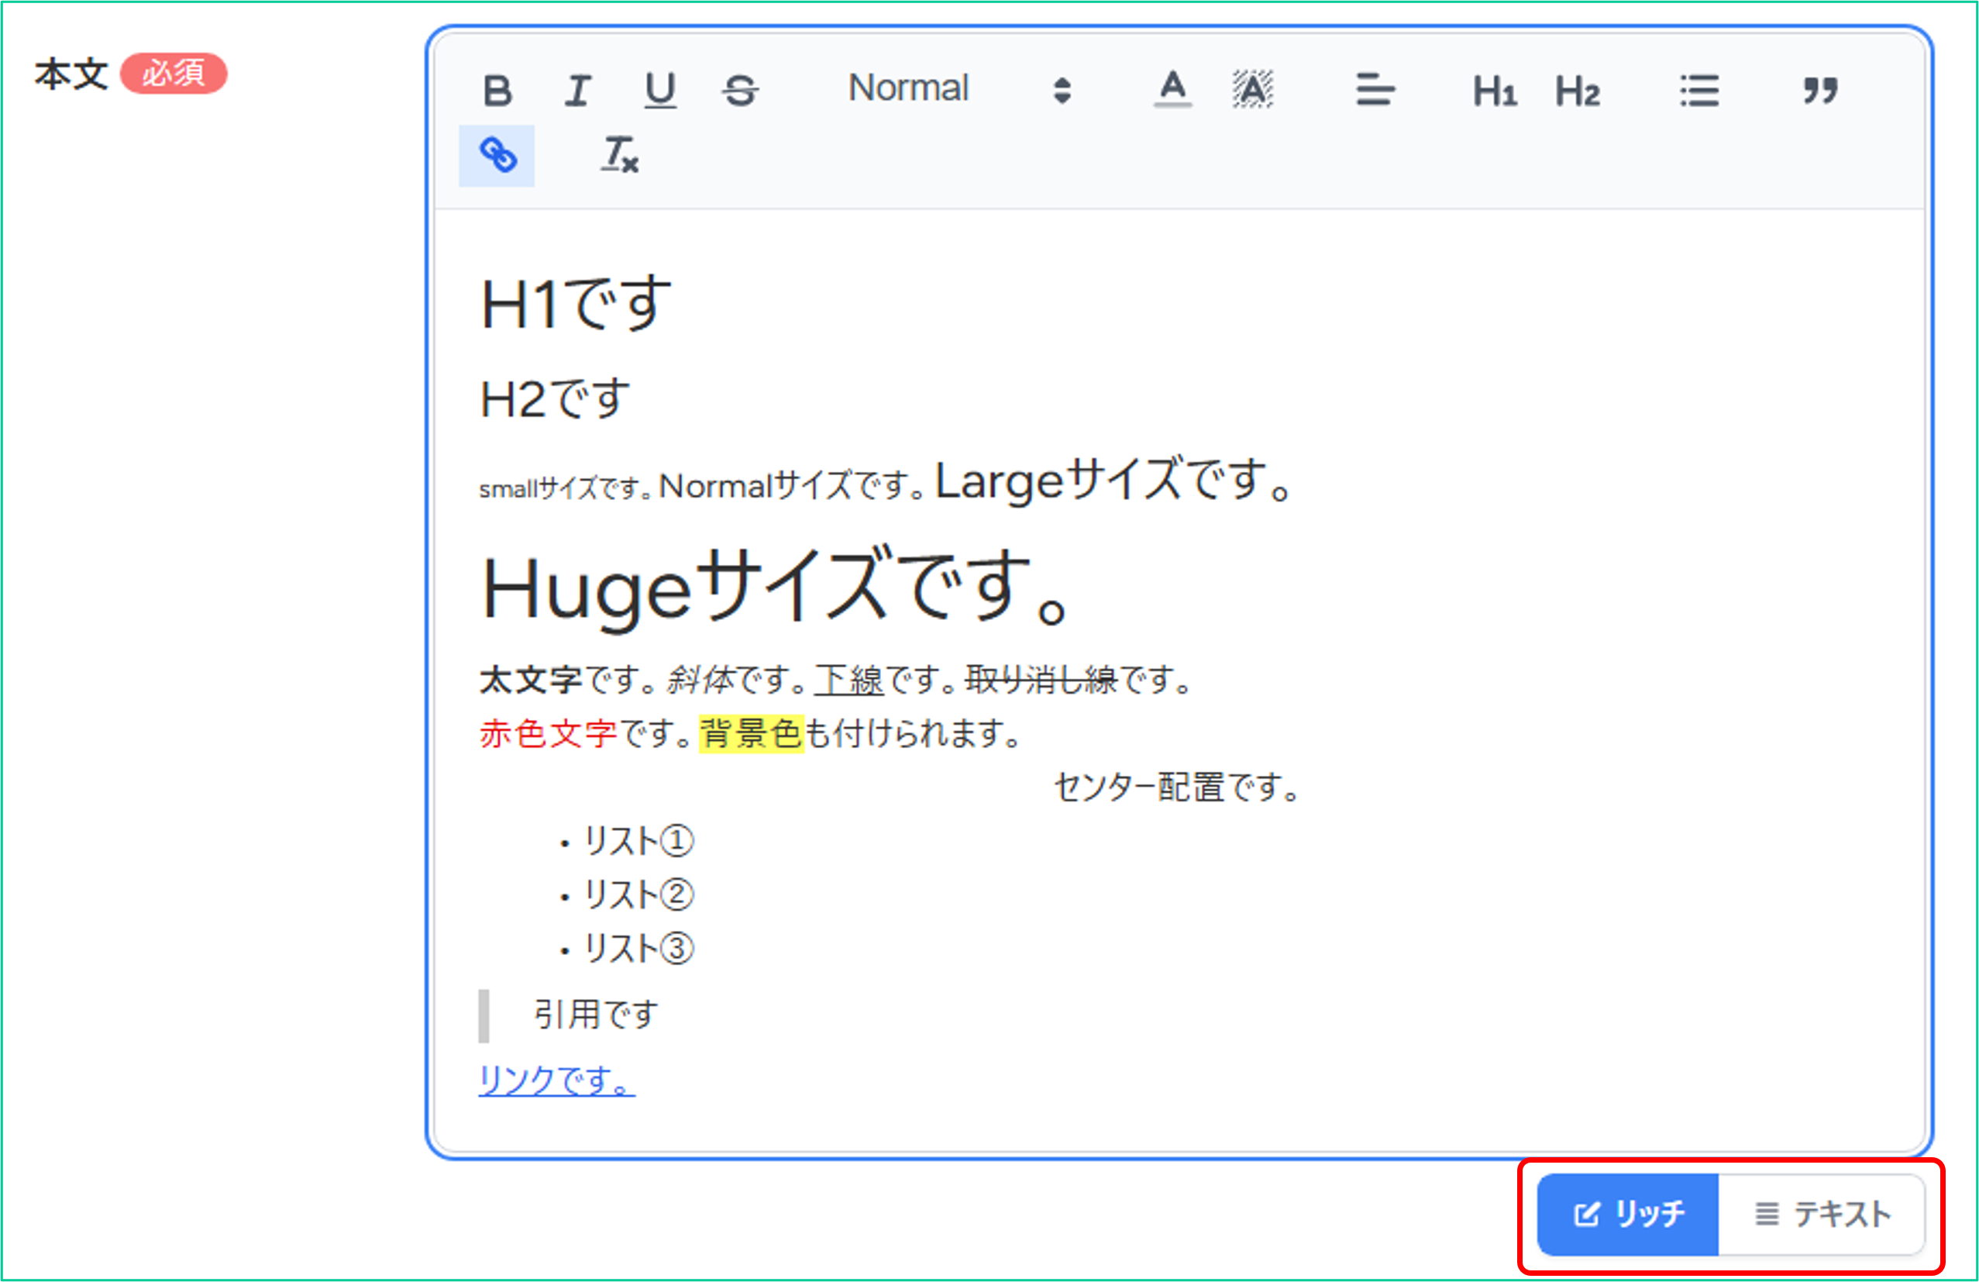Viewport: 1979px width, 1282px height.
Task: Toggle underline formatting button
Action: (660, 90)
